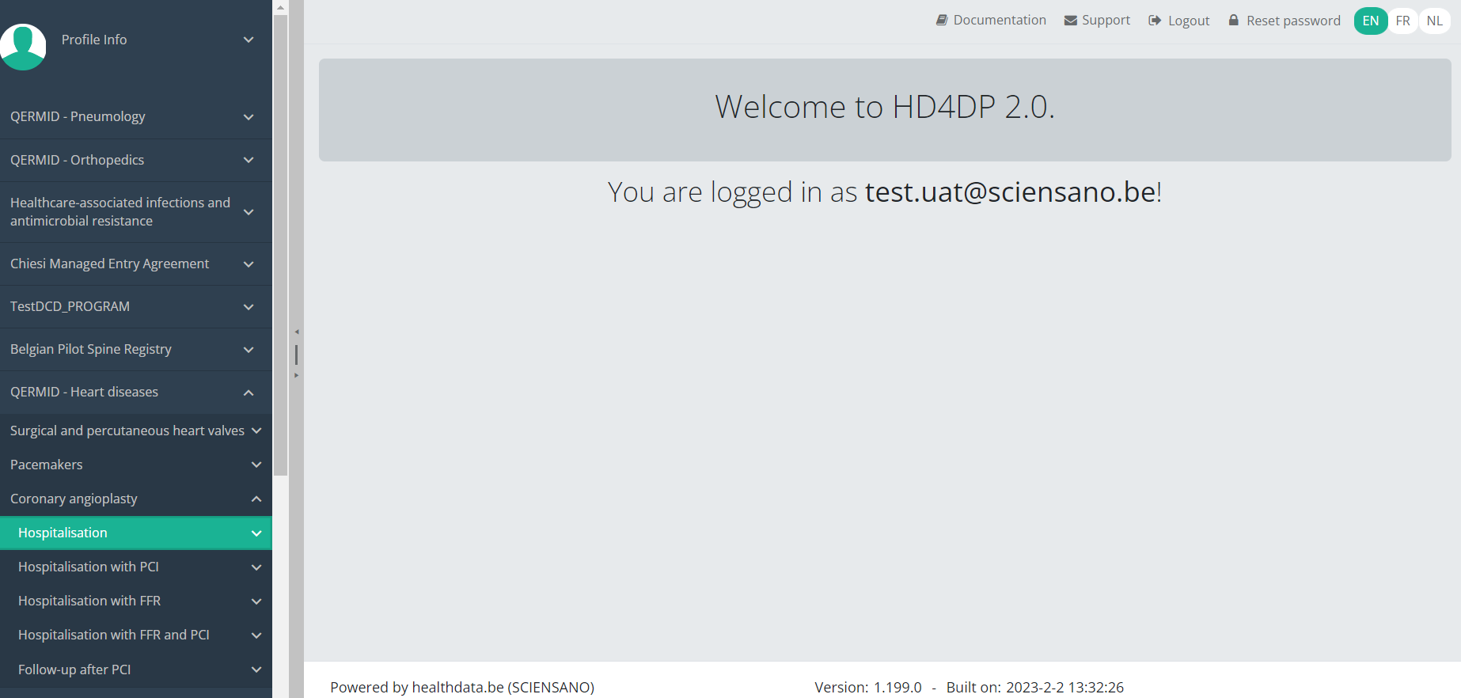Click the Logout exit icon

(x=1155, y=21)
